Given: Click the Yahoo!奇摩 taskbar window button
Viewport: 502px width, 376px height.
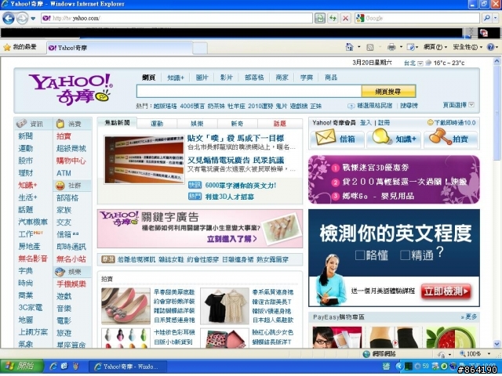Looking at the screenshot, I should [127, 367].
